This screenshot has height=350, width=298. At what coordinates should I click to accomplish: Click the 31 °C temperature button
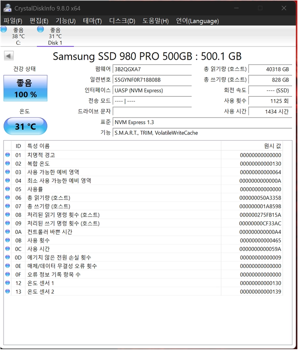point(25,126)
